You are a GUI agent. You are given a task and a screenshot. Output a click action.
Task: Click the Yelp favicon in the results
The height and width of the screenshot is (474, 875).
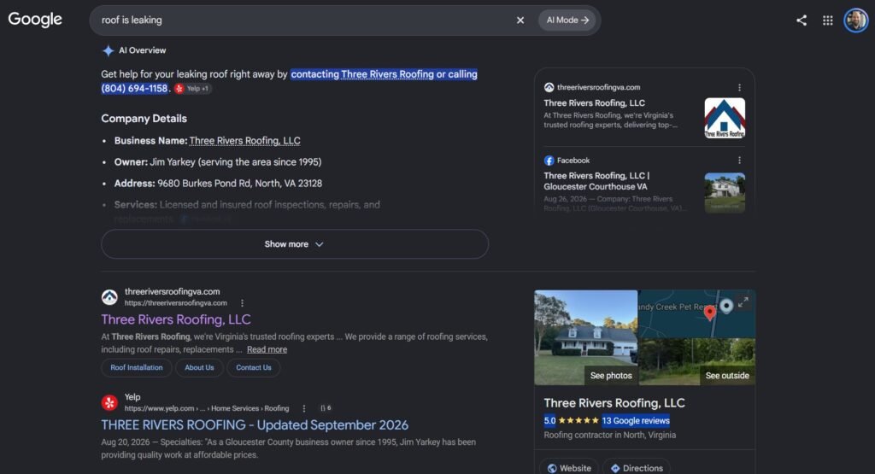pyautogui.click(x=109, y=402)
